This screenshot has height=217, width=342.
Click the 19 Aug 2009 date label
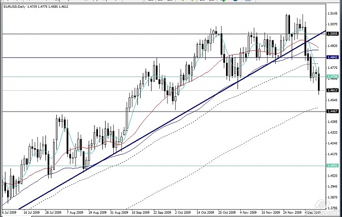coord(97,212)
